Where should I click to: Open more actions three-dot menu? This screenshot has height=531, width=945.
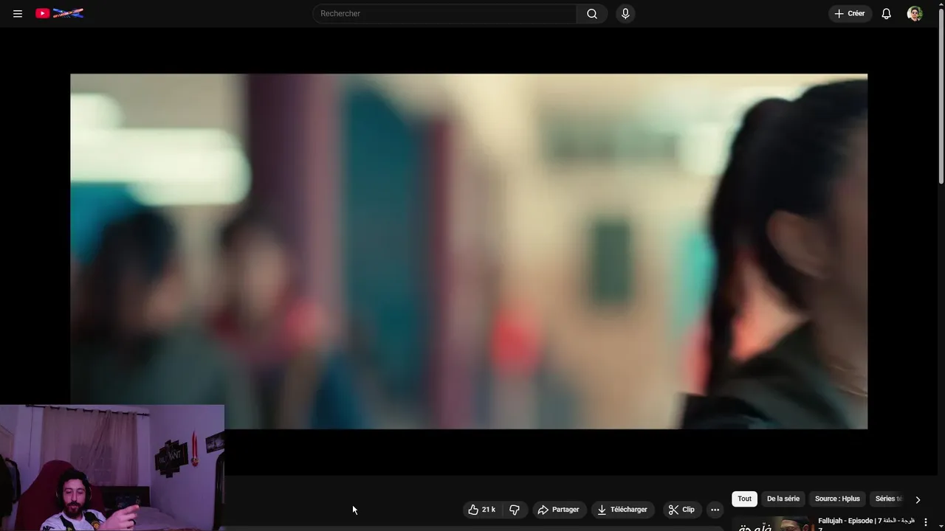click(x=715, y=510)
